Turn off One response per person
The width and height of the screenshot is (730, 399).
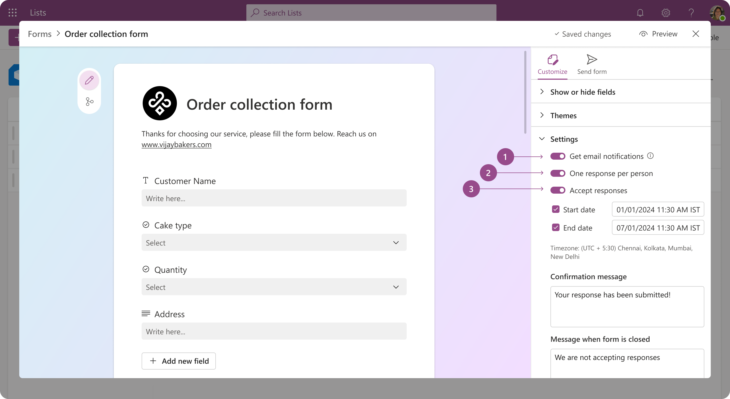[558, 173]
